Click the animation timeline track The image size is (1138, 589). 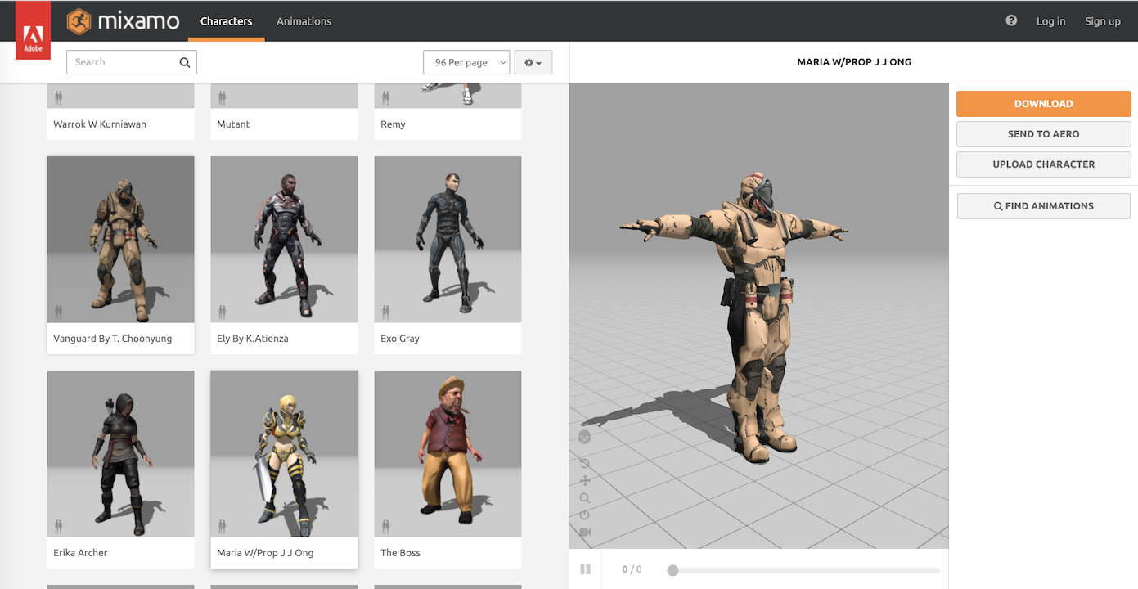pyautogui.click(x=806, y=570)
